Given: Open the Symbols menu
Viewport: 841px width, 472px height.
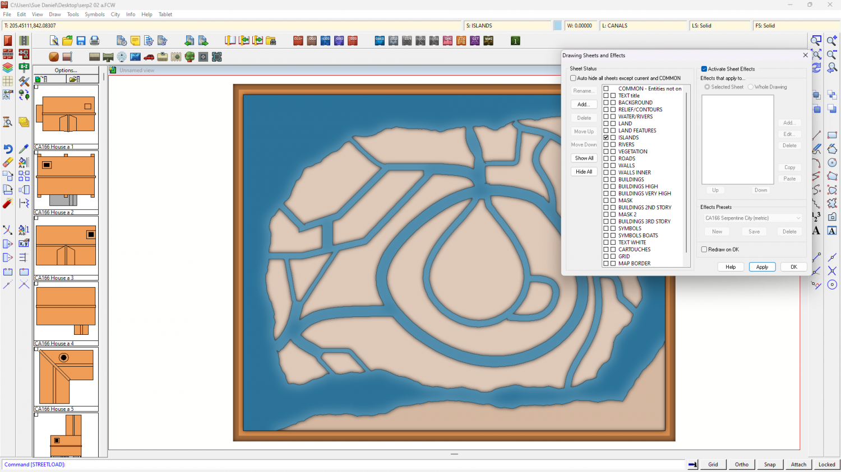Looking at the screenshot, I should (x=95, y=15).
